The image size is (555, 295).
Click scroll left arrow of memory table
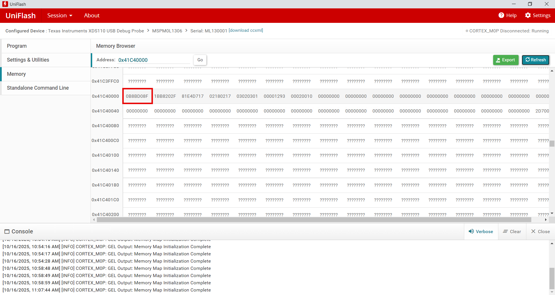pos(94,220)
